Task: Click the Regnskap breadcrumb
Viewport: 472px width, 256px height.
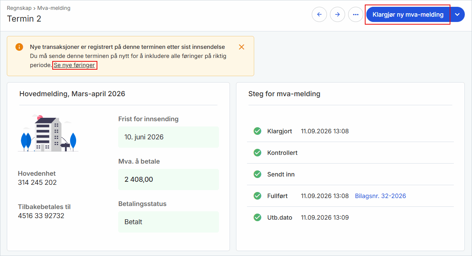Action: [x=19, y=8]
